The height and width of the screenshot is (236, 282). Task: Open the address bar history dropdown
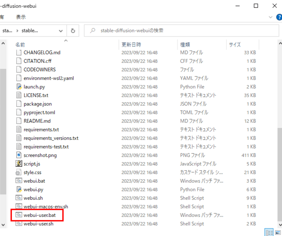click(x=61, y=31)
